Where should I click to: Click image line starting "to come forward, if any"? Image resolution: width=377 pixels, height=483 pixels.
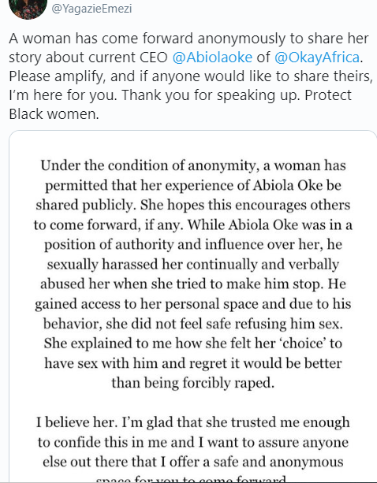pos(193,225)
